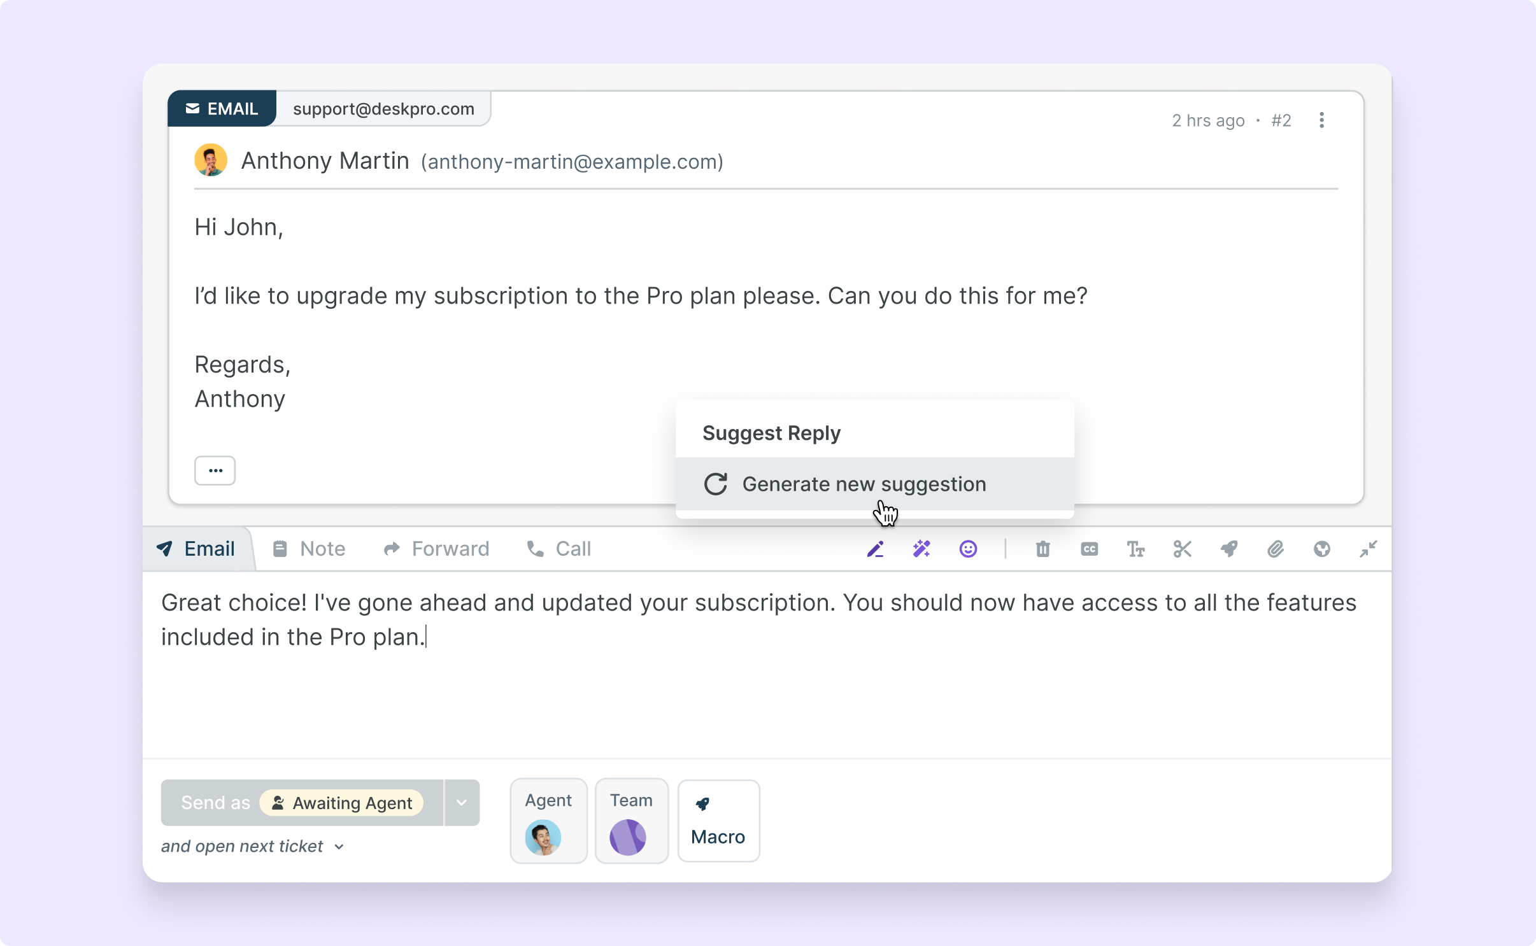Expand quoted text ellipsis button
Viewport: 1536px width, 946px height.
click(215, 470)
